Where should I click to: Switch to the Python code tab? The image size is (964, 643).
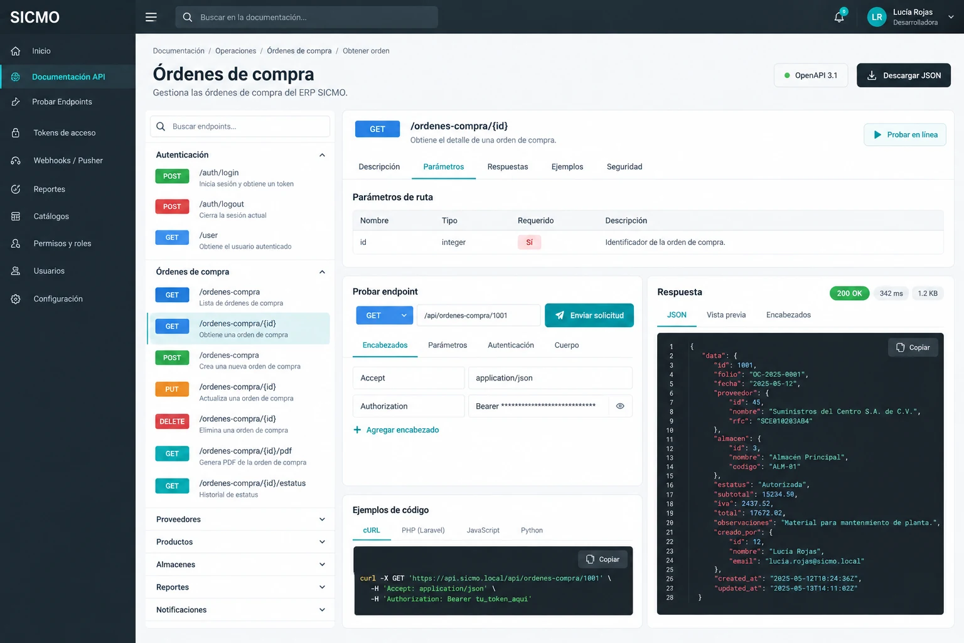pyautogui.click(x=532, y=531)
